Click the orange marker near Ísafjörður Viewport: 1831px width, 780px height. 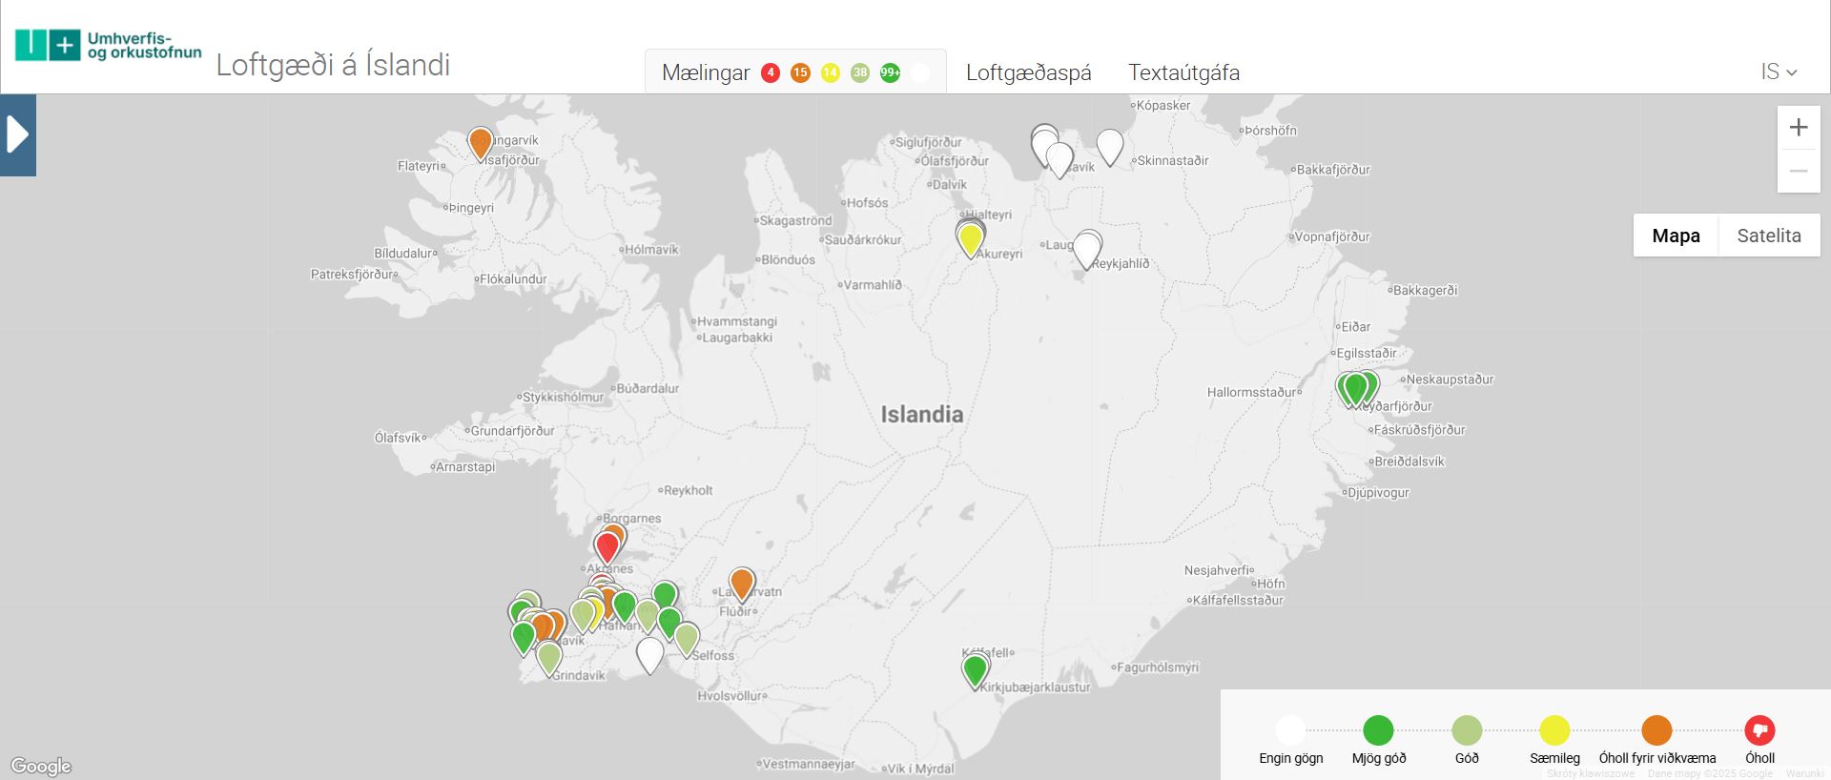coord(481,143)
